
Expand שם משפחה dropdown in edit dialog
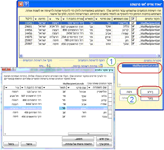pos(89,88)
